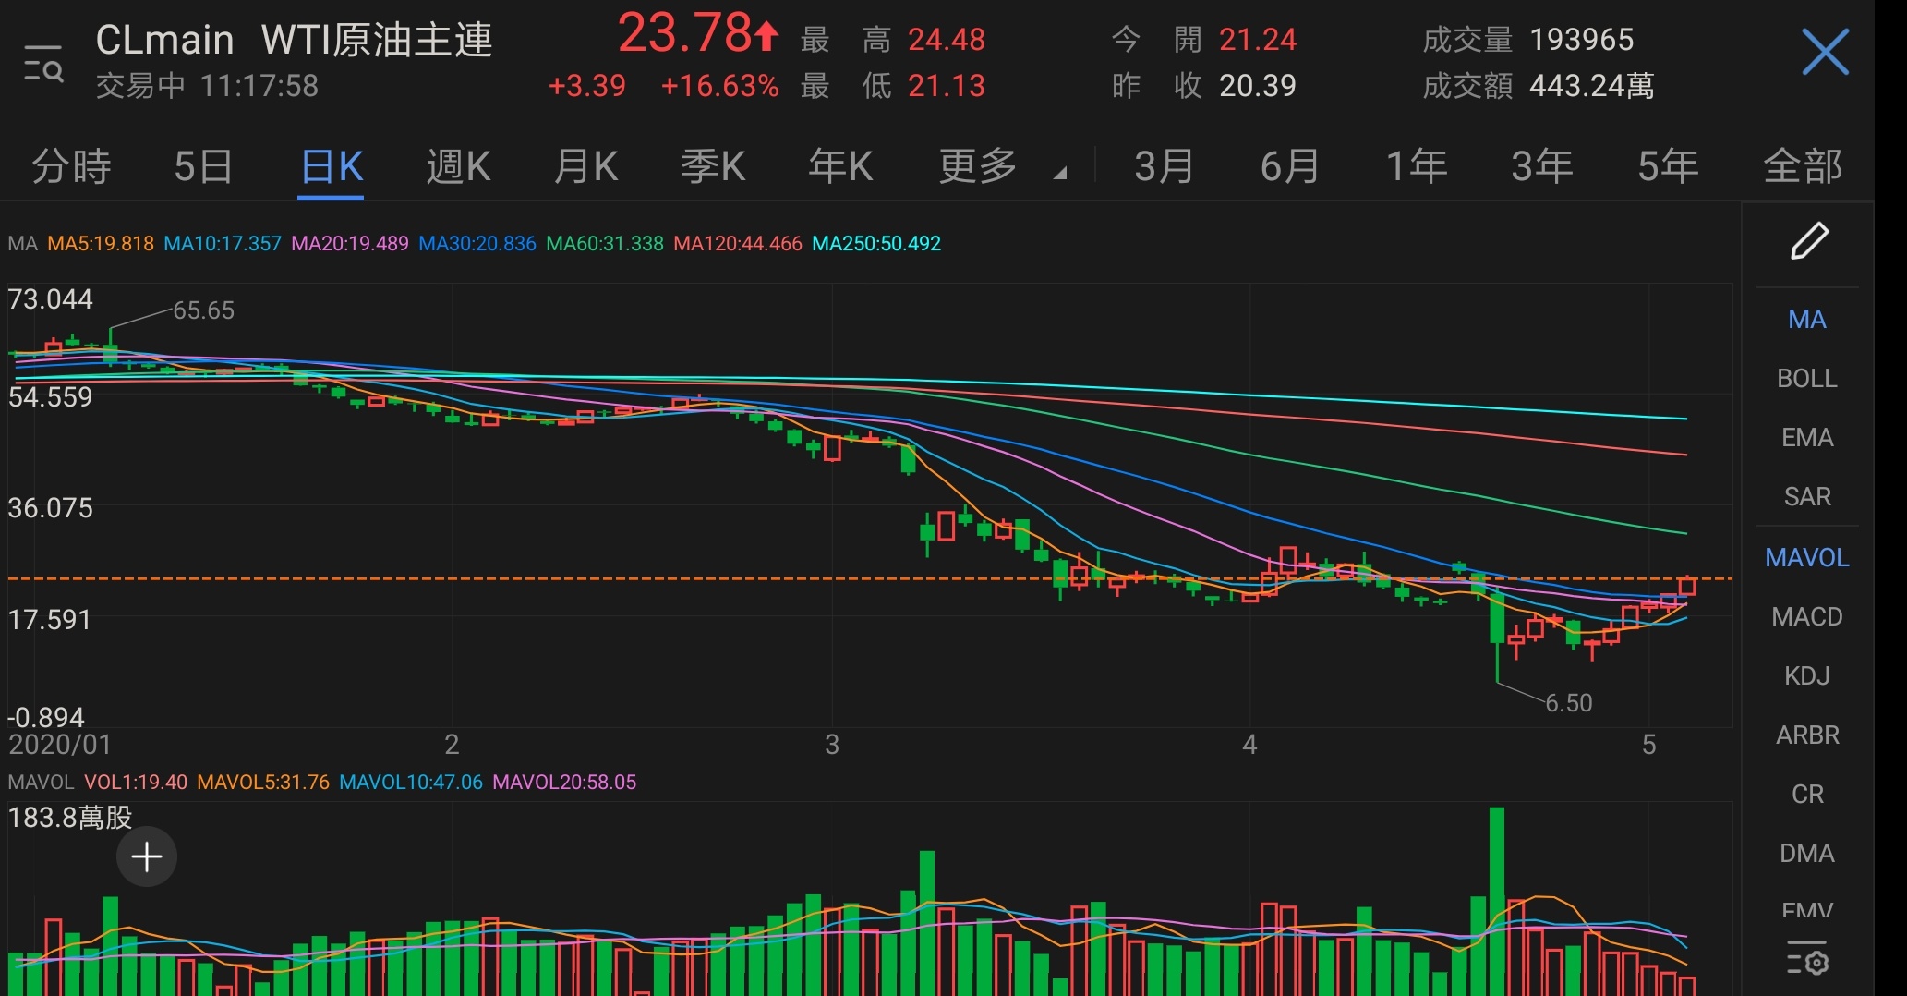Show the 3月 time range
The height and width of the screenshot is (996, 1907).
(x=1164, y=167)
